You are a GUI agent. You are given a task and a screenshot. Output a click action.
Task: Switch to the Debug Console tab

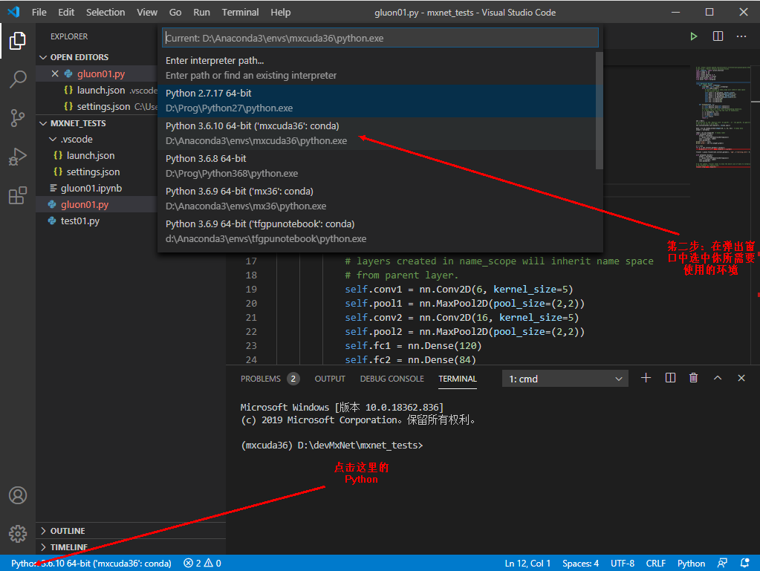[392, 379]
